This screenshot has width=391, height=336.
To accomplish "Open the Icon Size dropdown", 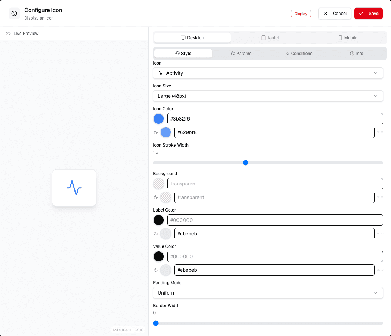I will [268, 96].
